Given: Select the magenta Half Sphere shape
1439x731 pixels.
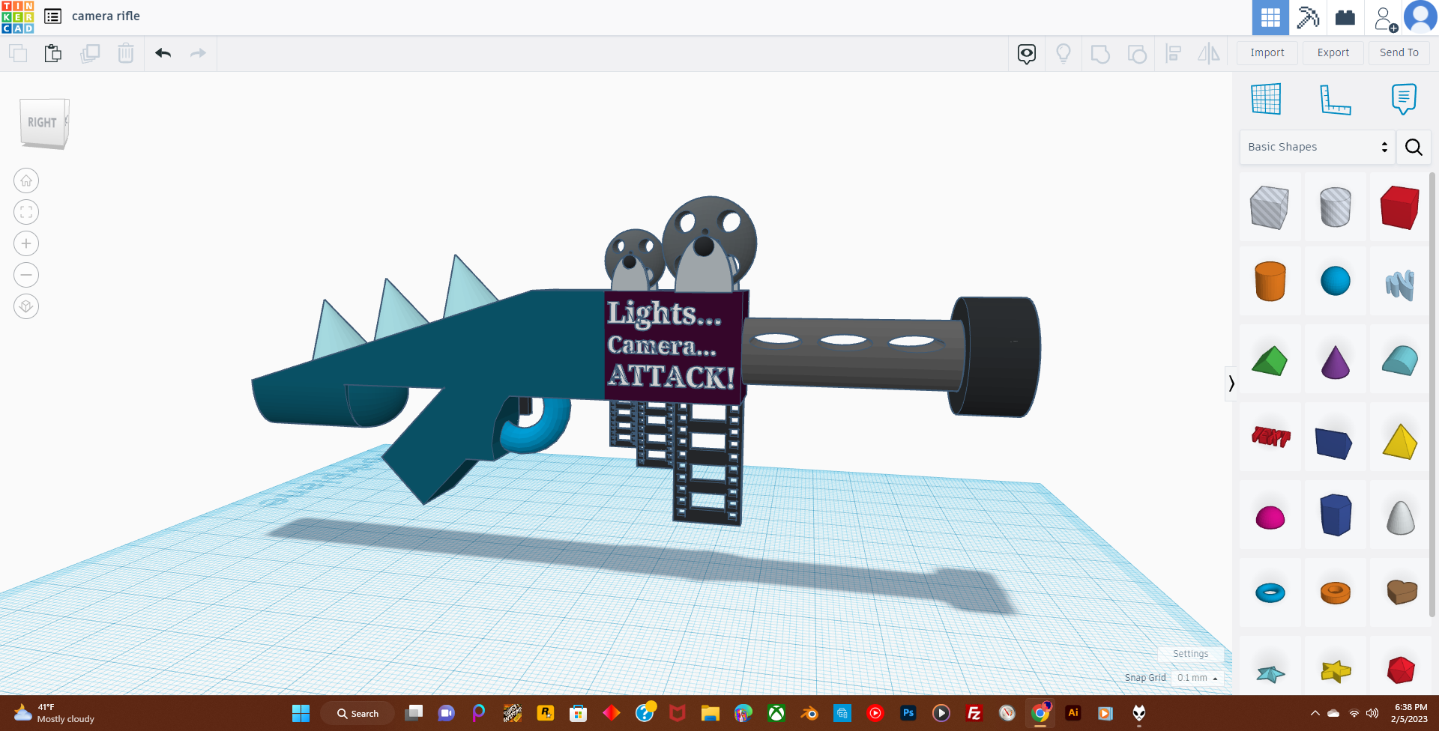Looking at the screenshot, I should coord(1270,517).
